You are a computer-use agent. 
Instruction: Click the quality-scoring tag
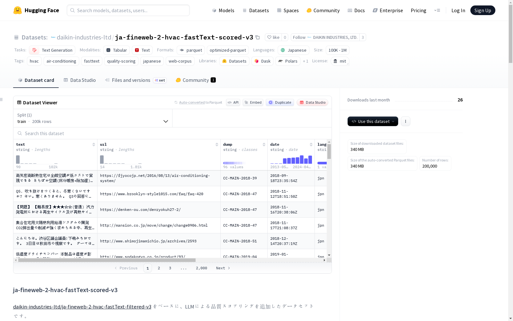click(x=121, y=61)
